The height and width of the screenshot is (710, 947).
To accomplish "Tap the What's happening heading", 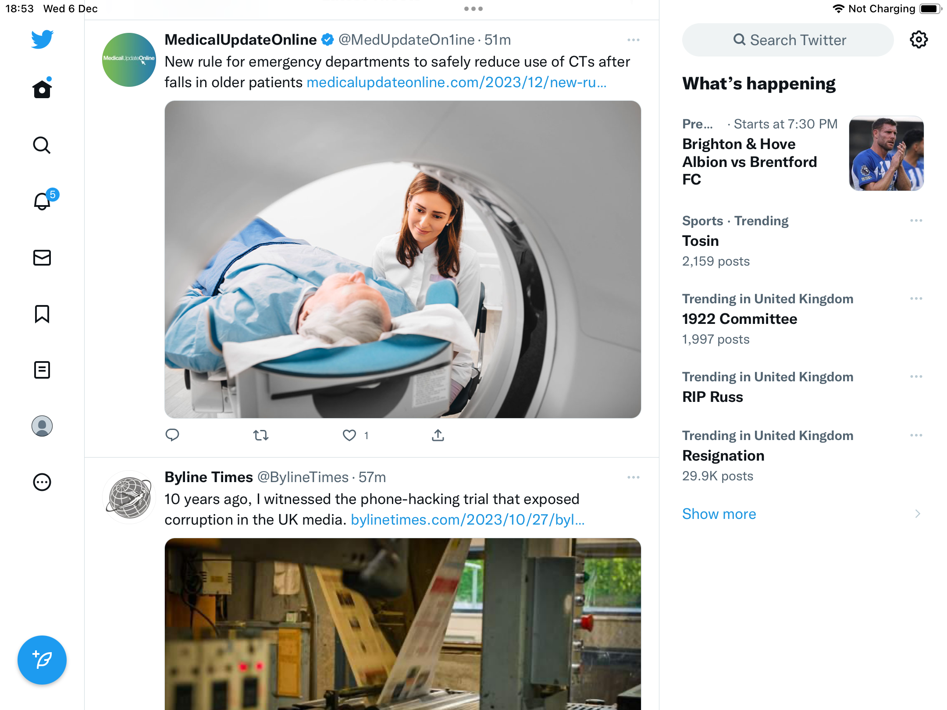I will tap(759, 84).
